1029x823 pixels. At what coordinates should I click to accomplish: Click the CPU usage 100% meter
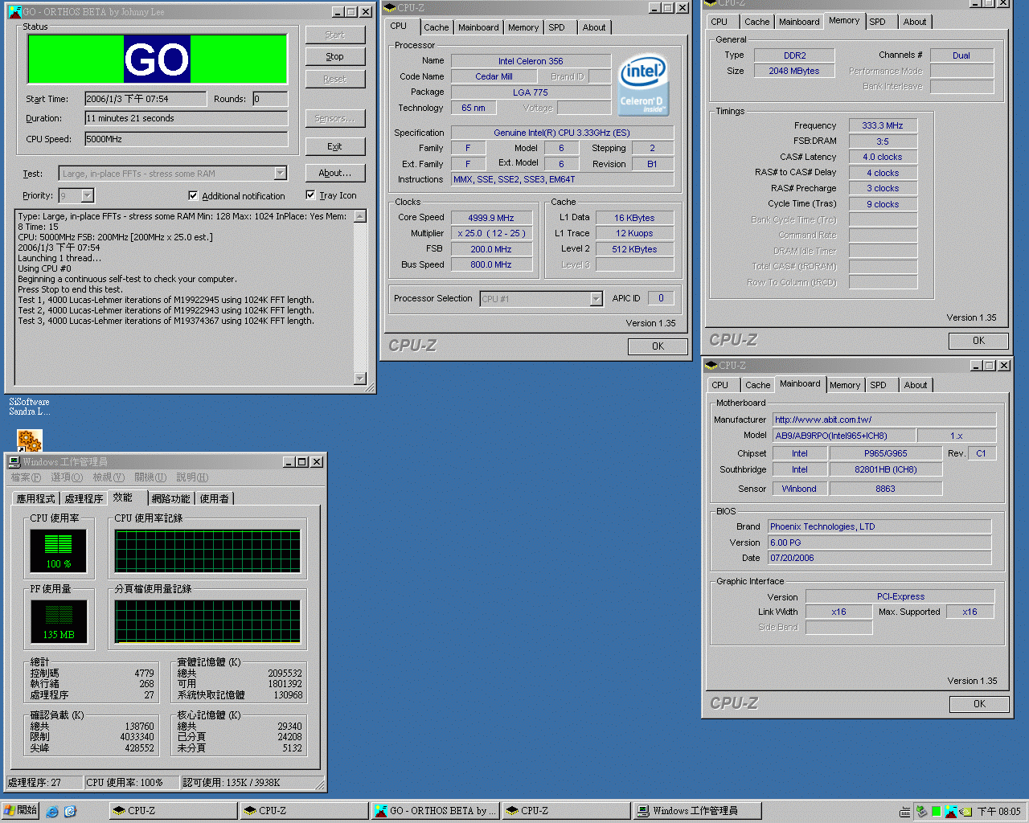click(x=58, y=551)
